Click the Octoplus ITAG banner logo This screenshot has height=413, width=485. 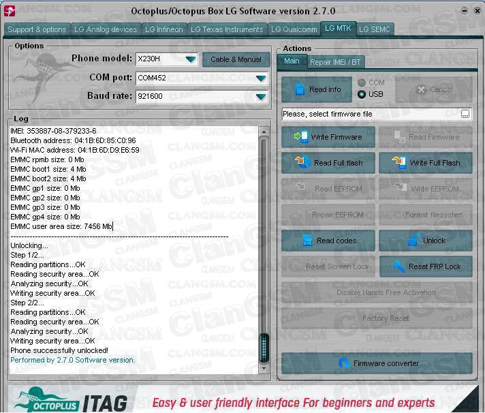pos(71,401)
